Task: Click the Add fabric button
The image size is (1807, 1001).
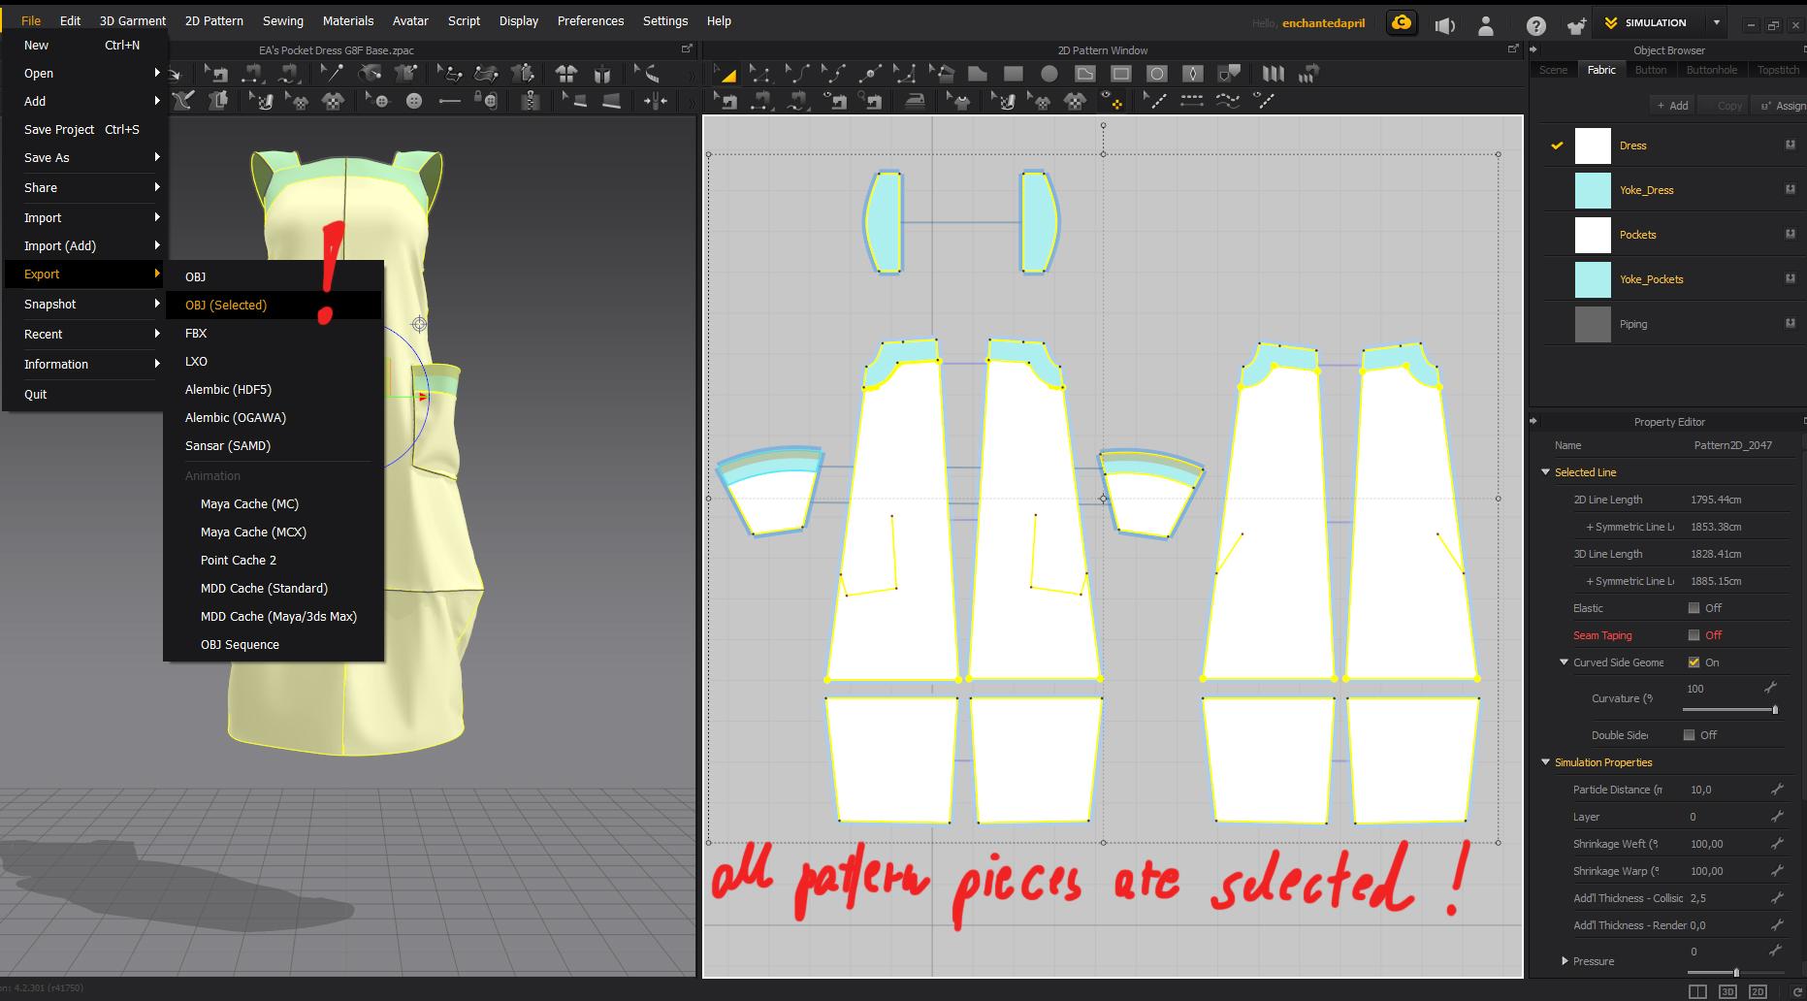Action: (1672, 106)
